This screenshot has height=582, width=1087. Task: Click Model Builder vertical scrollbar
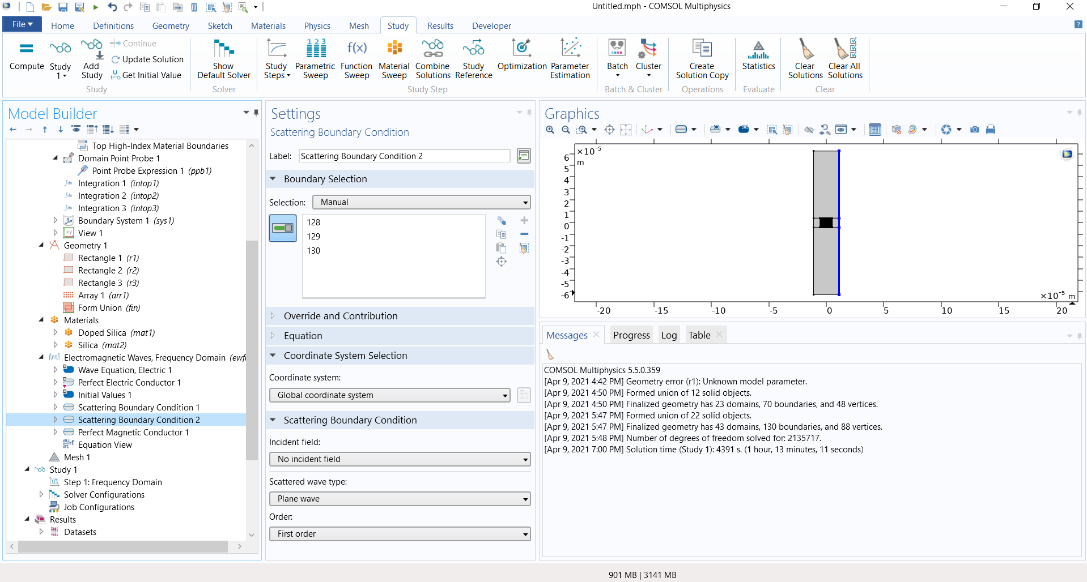coord(252,351)
